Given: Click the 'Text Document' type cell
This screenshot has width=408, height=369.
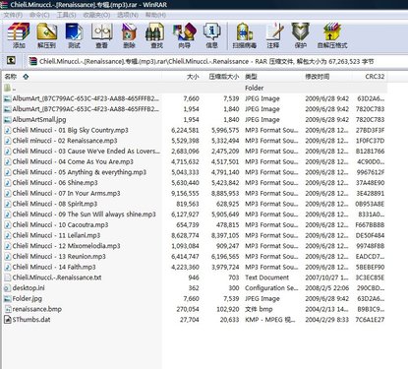Looking at the screenshot, I should pos(266,277).
